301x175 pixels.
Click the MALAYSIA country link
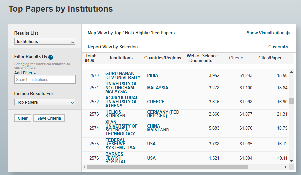pos(157,88)
